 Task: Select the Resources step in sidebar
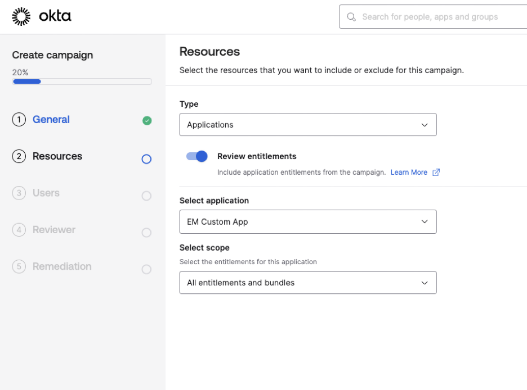[57, 156]
